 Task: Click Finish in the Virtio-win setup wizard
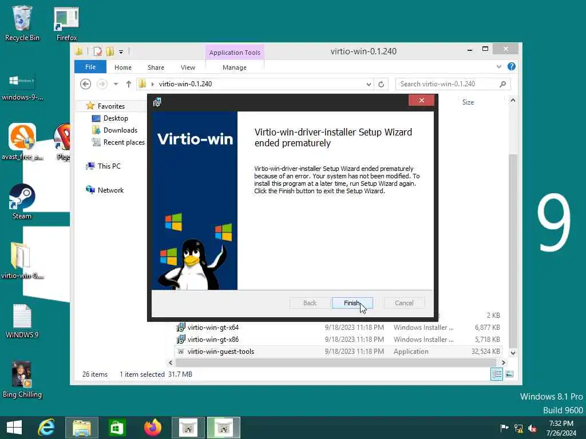(x=352, y=303)
